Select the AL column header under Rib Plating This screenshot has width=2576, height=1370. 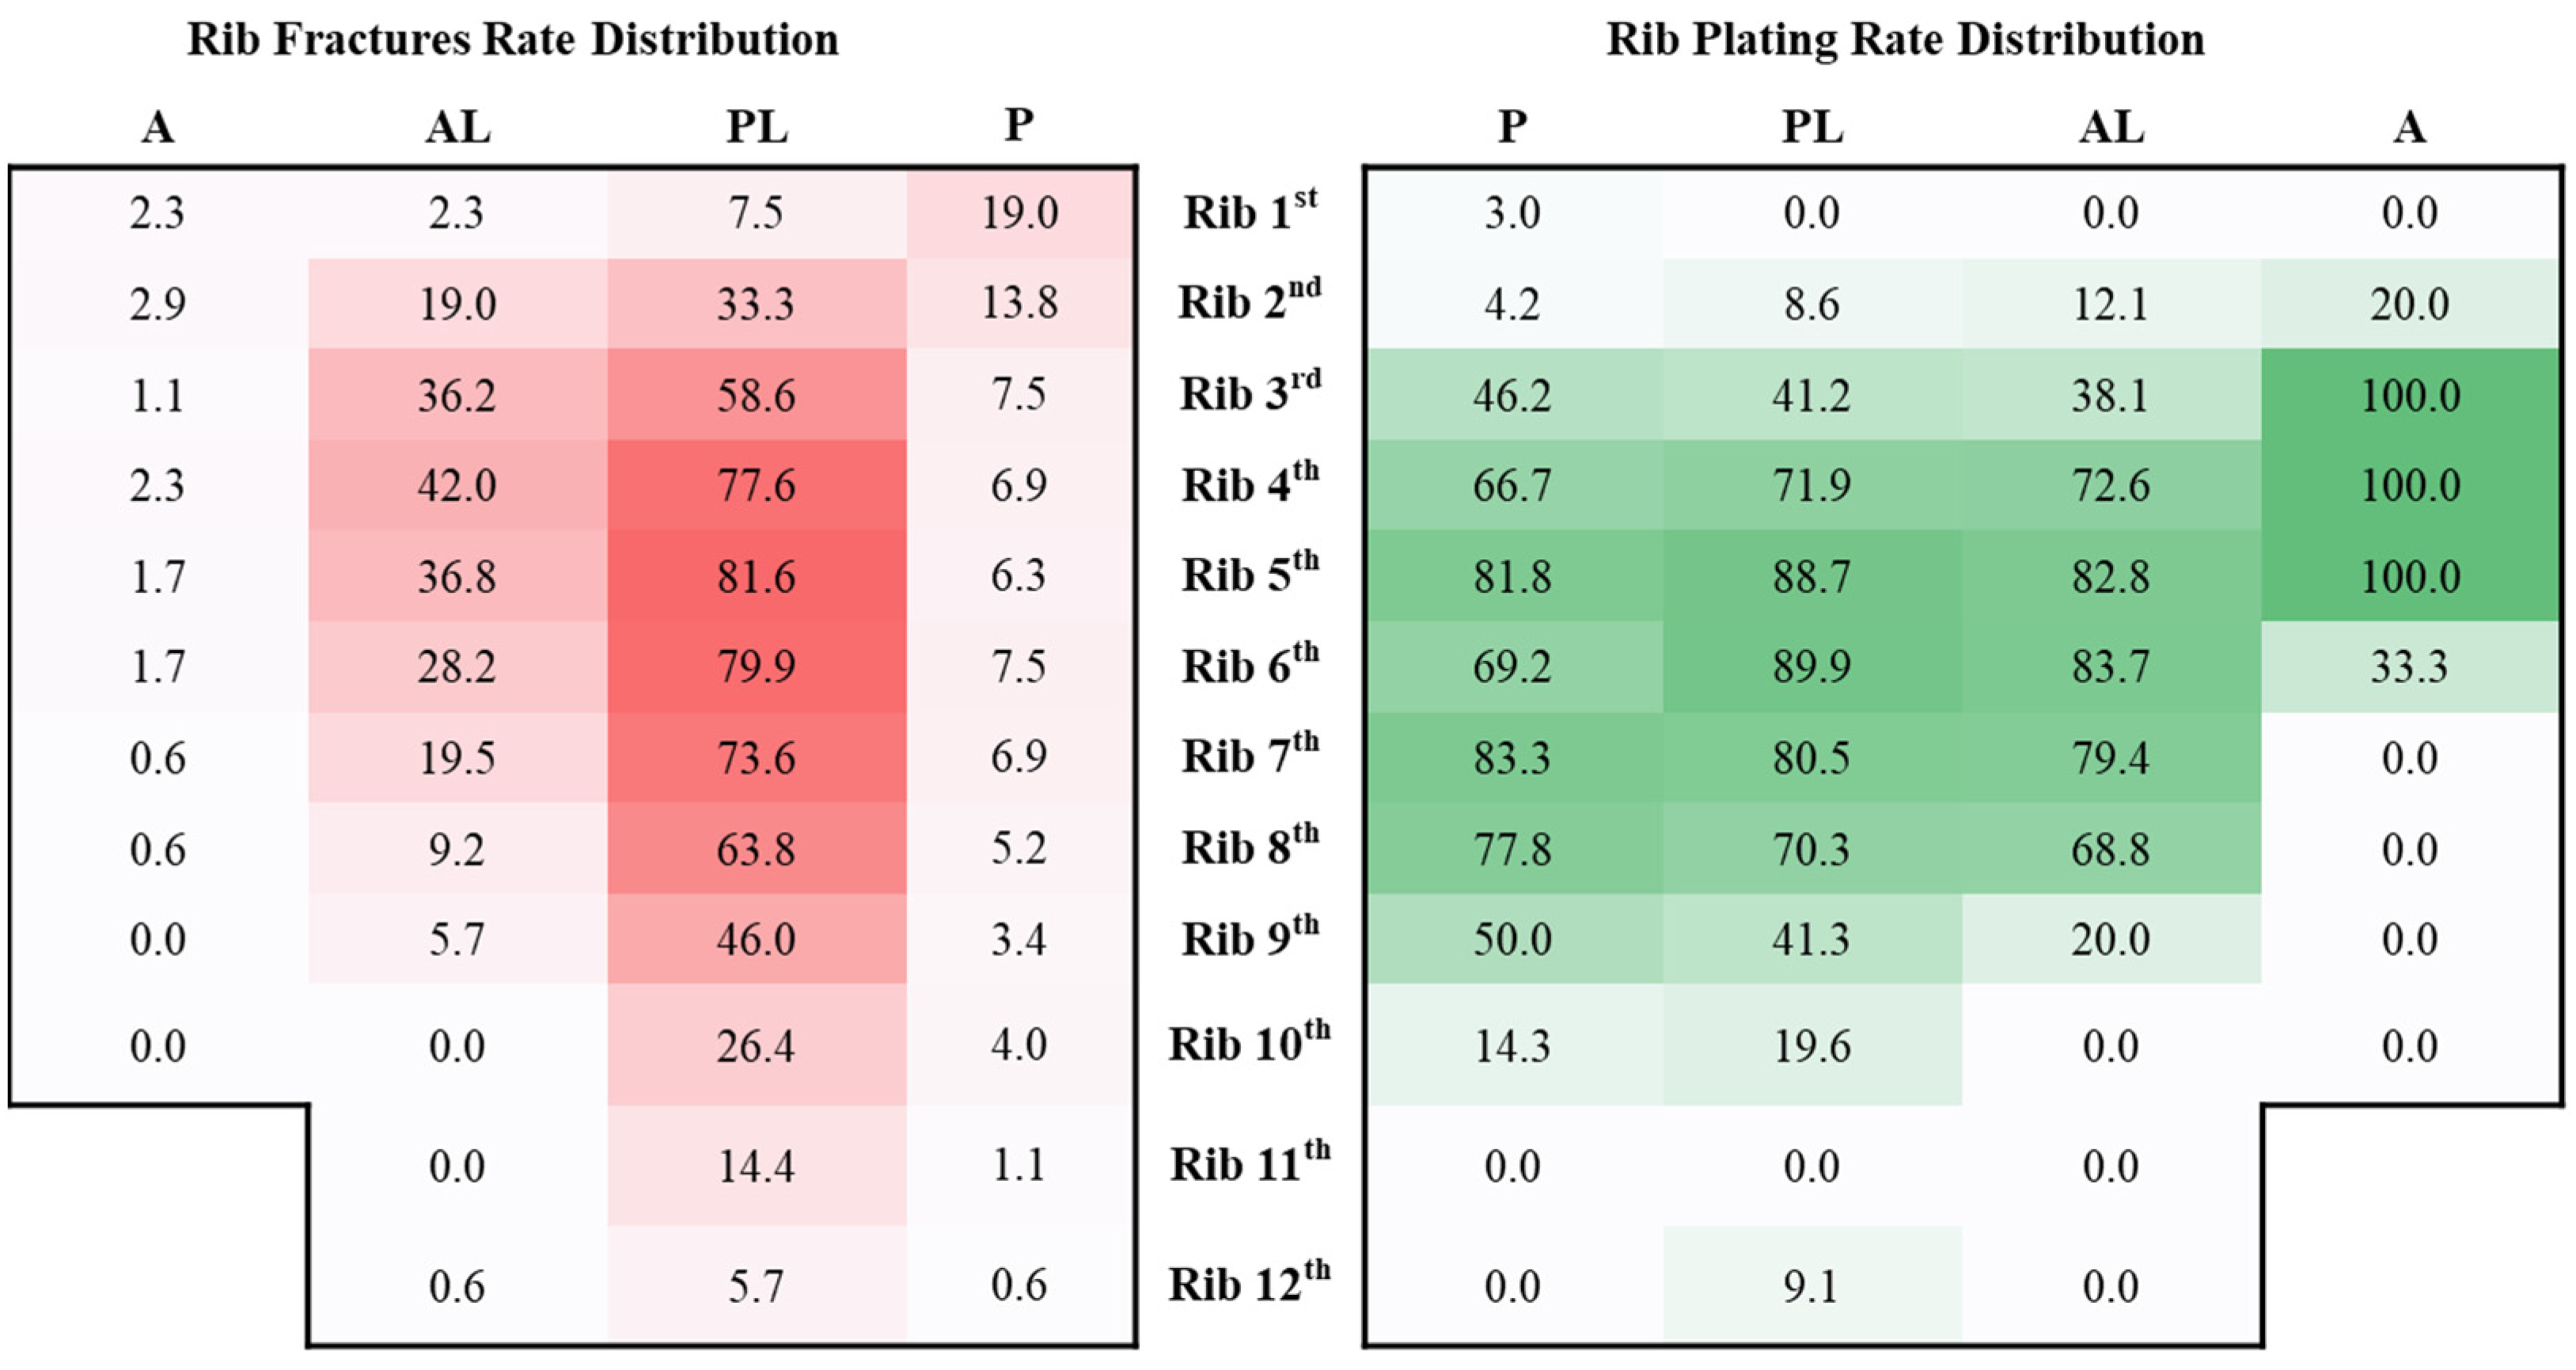(2111, 127)
